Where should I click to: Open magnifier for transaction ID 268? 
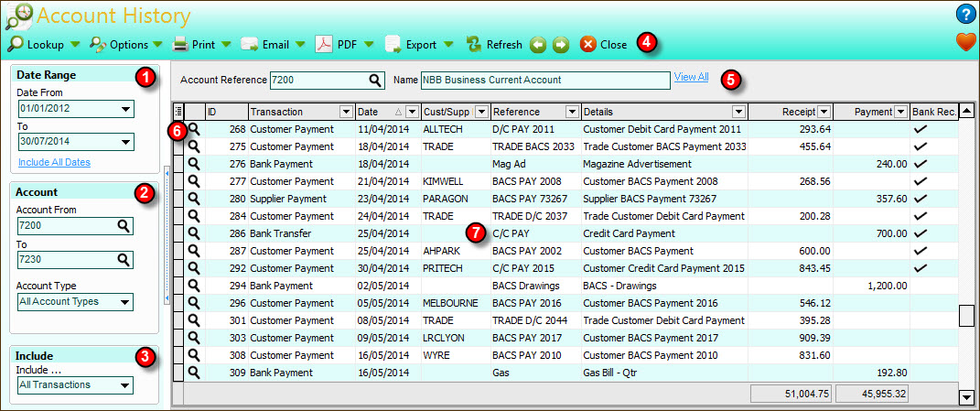tap(193, 129)
